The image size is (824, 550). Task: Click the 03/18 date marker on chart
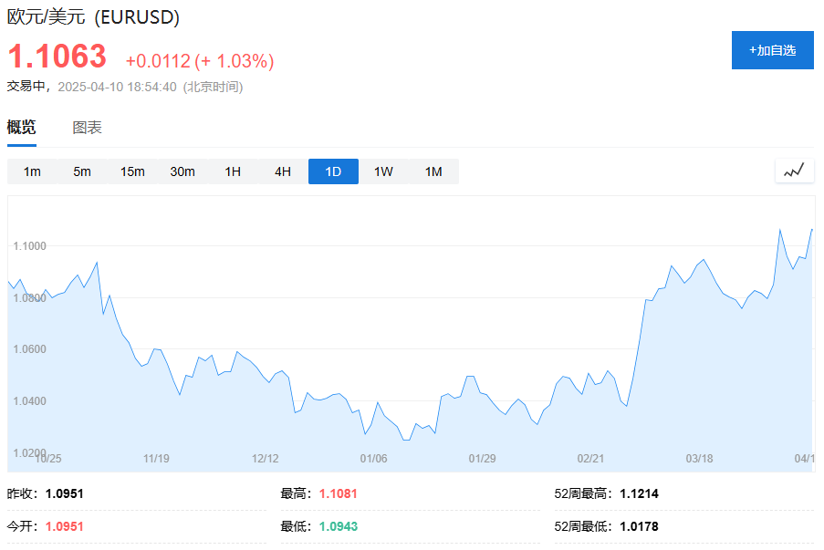pos(699,458)
